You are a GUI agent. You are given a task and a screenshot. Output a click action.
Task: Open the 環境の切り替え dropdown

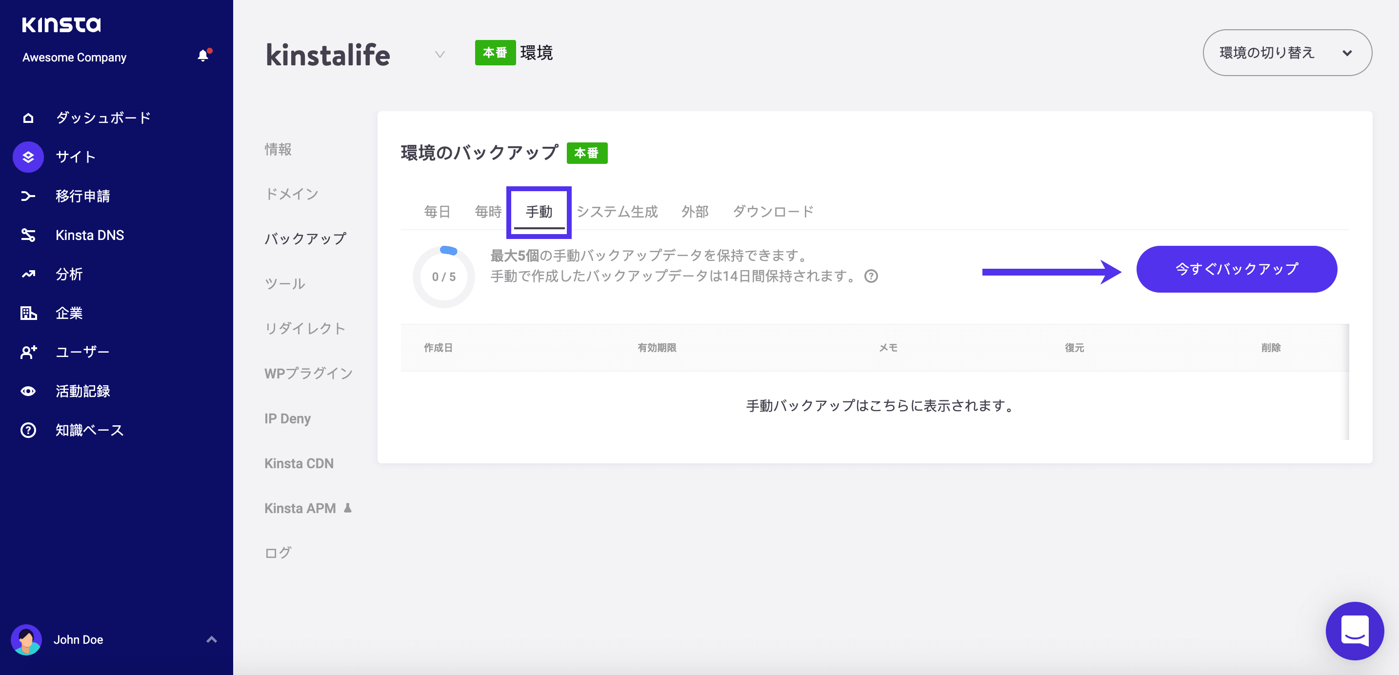pyautogui.click(x=1287, y=53)
